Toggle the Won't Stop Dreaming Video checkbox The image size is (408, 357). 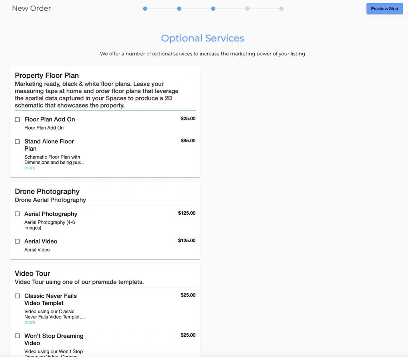pos(18,336)
